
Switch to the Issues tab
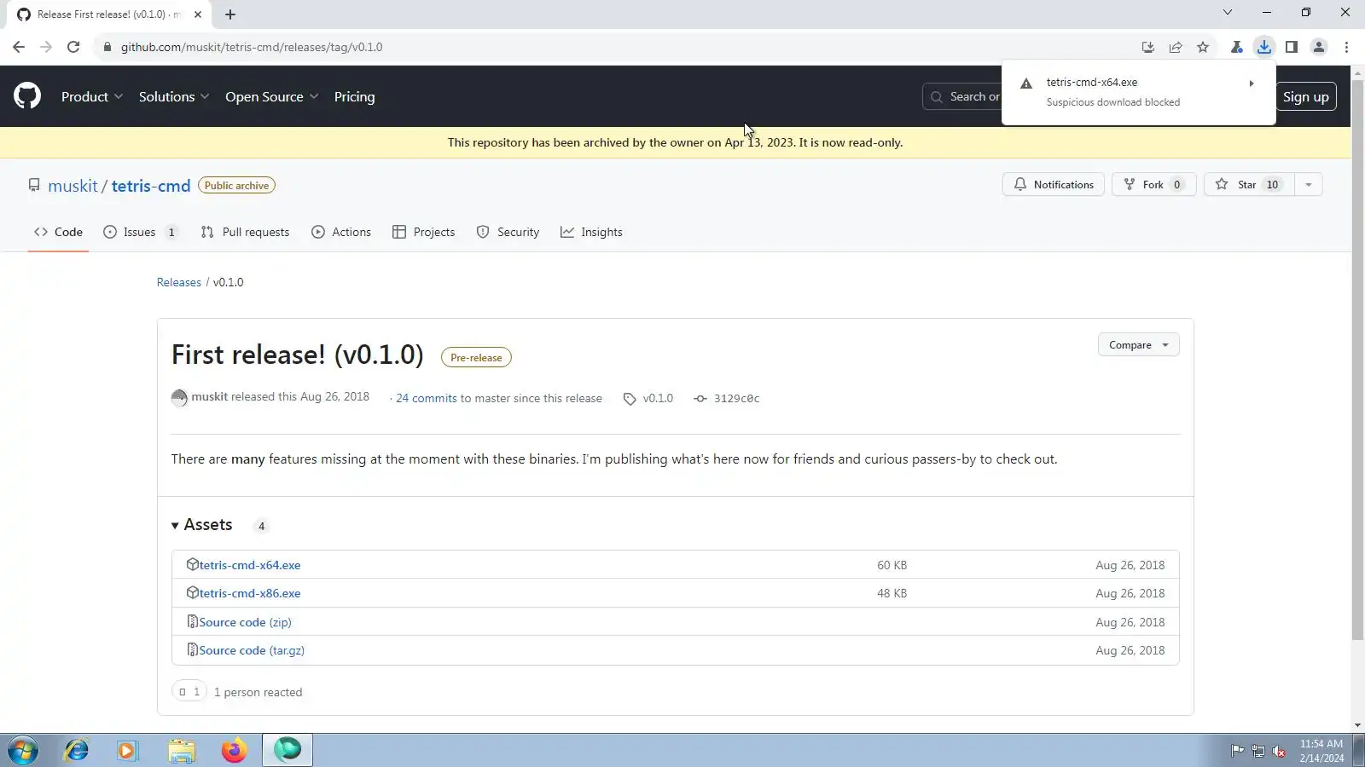(140, 232)
